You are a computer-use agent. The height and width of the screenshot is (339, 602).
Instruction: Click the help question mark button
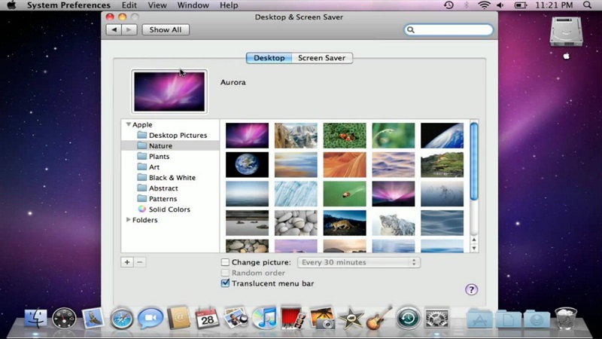471,289
